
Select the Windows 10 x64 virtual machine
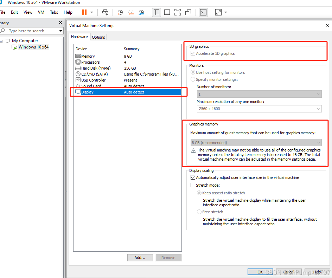[33, 47]
